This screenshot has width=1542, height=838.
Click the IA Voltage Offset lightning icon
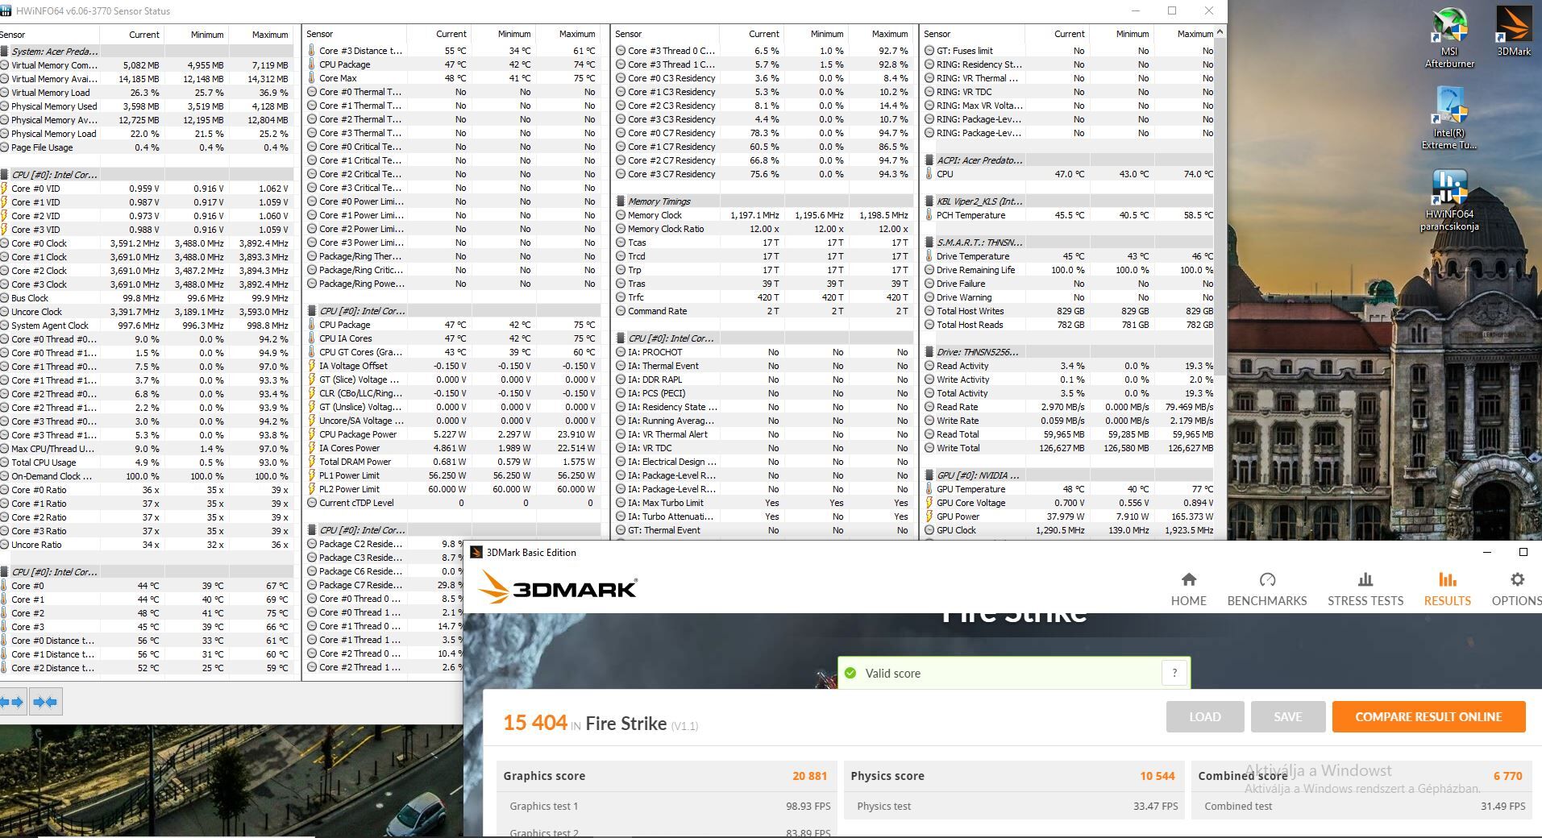312,366
